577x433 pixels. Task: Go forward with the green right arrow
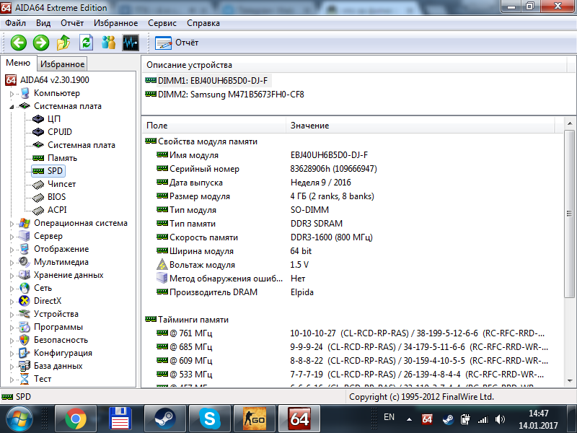(x=41, y=43)
